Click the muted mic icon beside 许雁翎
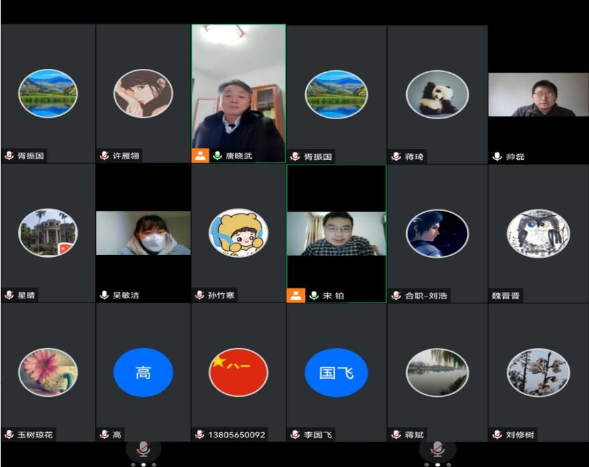This screenshot has height=467, width=589. 105,156
